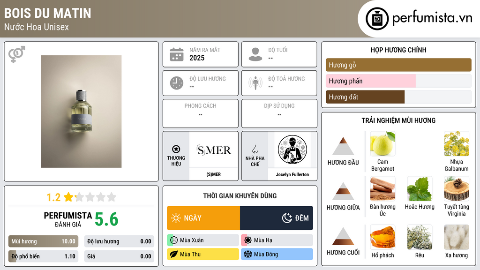Screen dimensions: 480x270
Task: Click the Bois du Matin bottle photo
Action: (x=82, y=112)
